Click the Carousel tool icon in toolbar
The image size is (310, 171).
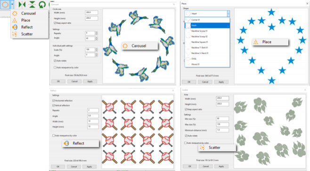5,4
